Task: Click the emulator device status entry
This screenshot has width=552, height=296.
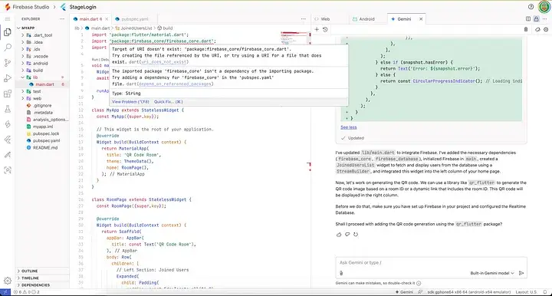Action: [468, 292]
